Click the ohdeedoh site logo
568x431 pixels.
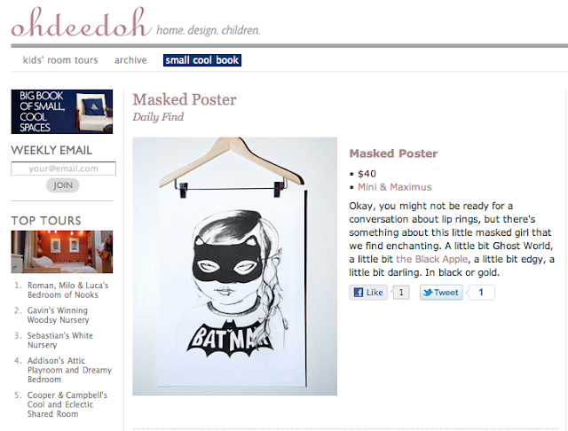point(81,22)
